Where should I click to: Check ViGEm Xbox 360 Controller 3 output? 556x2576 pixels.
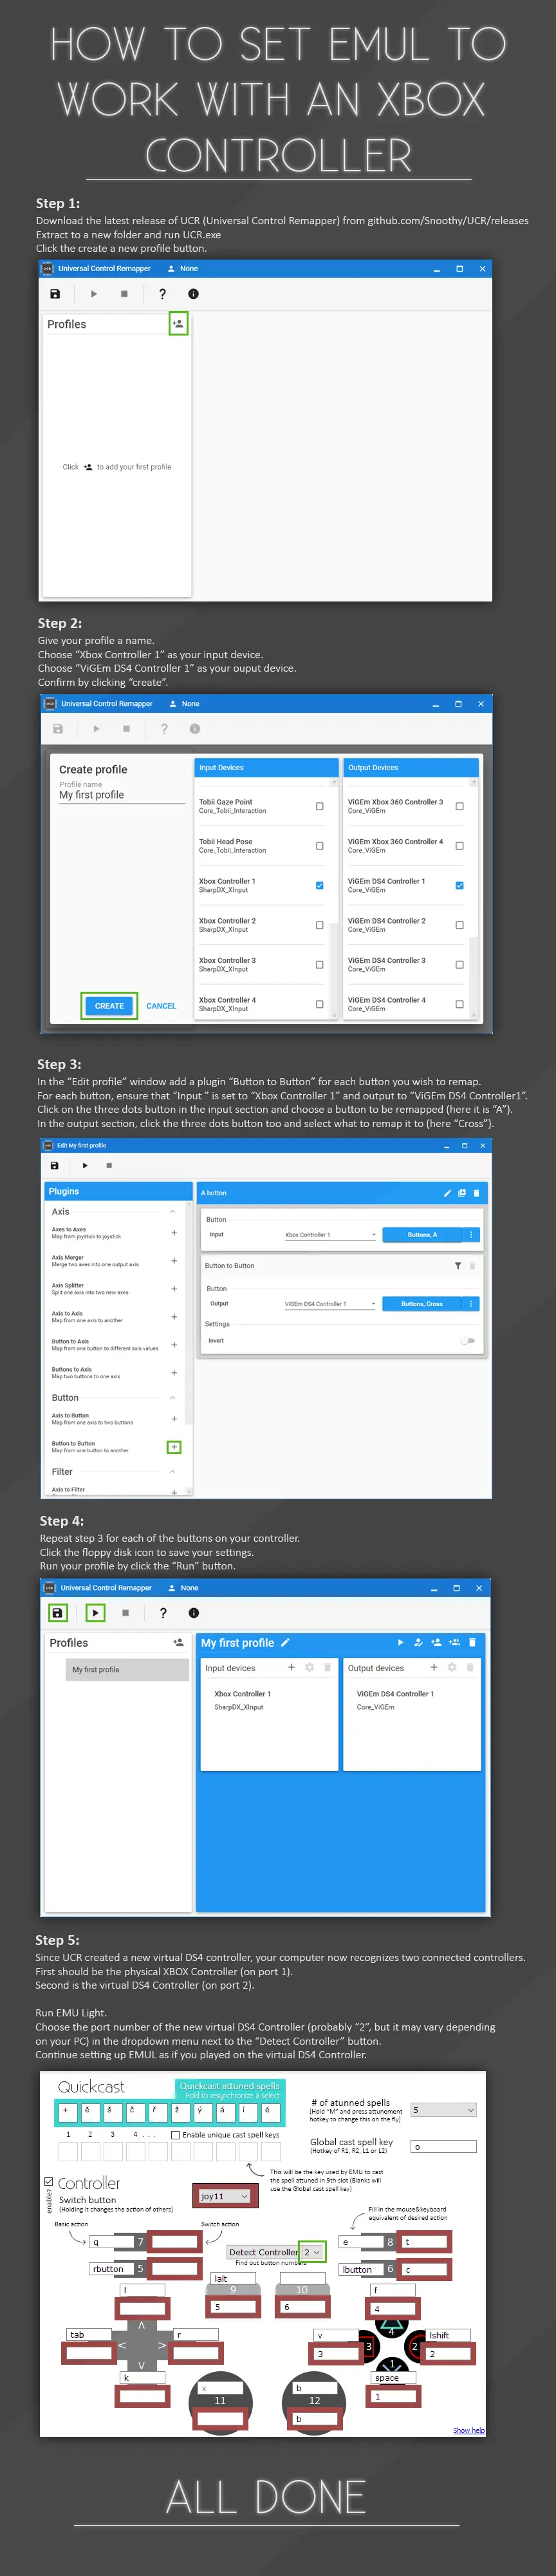point(460,806)
